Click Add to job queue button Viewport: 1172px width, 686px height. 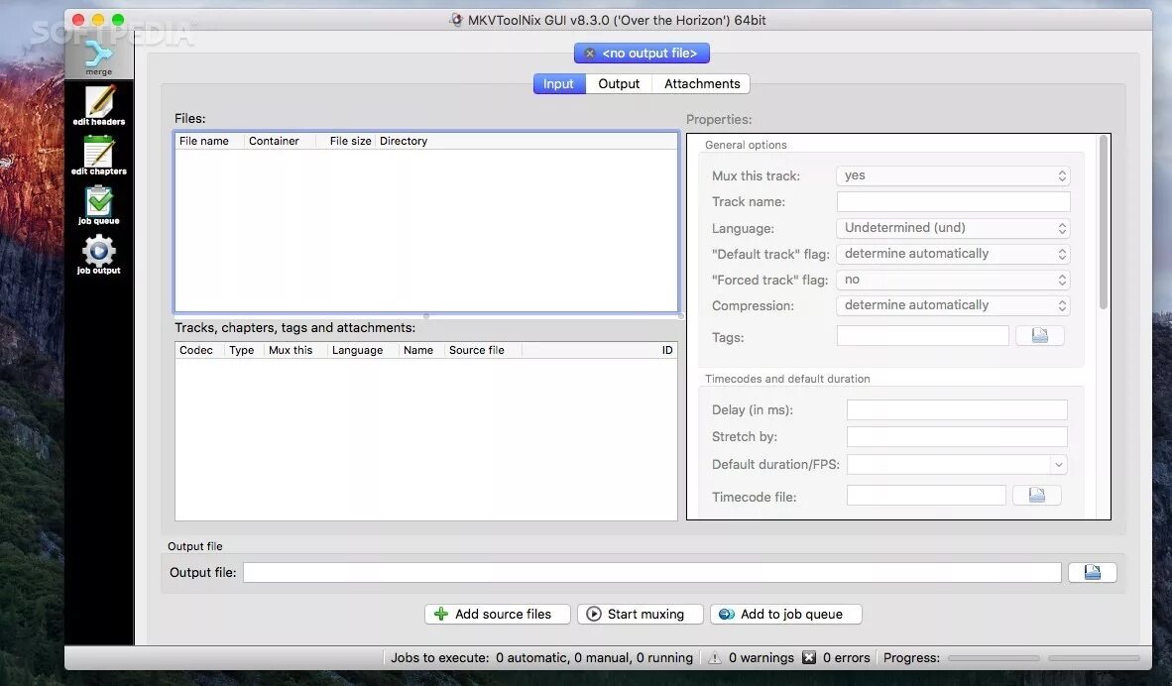click(785, 615)
